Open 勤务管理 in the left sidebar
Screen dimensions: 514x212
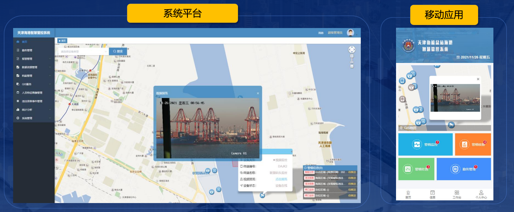(27, 50)
